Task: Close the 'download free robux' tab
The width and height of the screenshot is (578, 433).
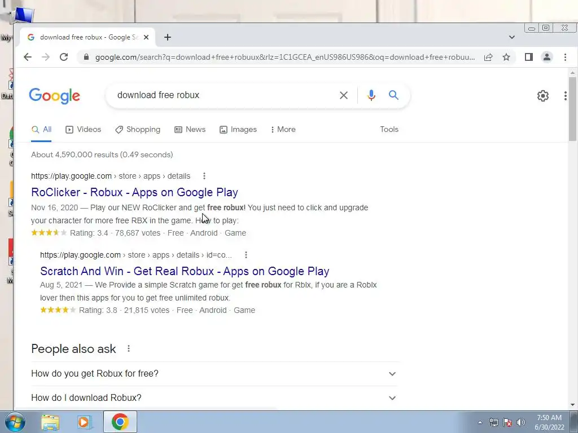Action: coord(146,37)
